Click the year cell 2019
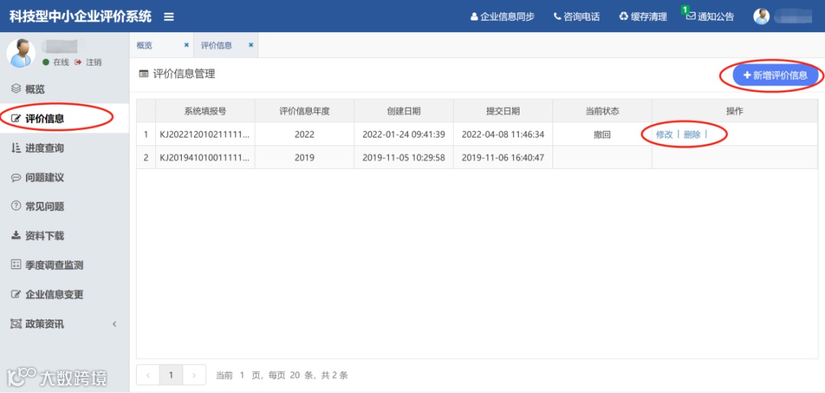825x393 pixels. coord(305,158)
